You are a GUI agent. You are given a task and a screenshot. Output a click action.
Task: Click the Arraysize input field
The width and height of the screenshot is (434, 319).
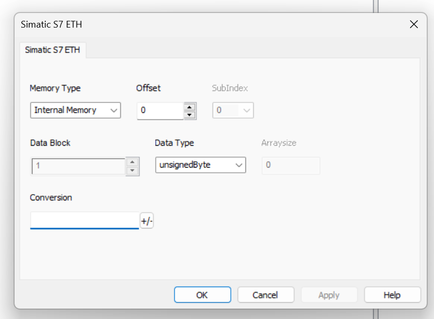291,165
